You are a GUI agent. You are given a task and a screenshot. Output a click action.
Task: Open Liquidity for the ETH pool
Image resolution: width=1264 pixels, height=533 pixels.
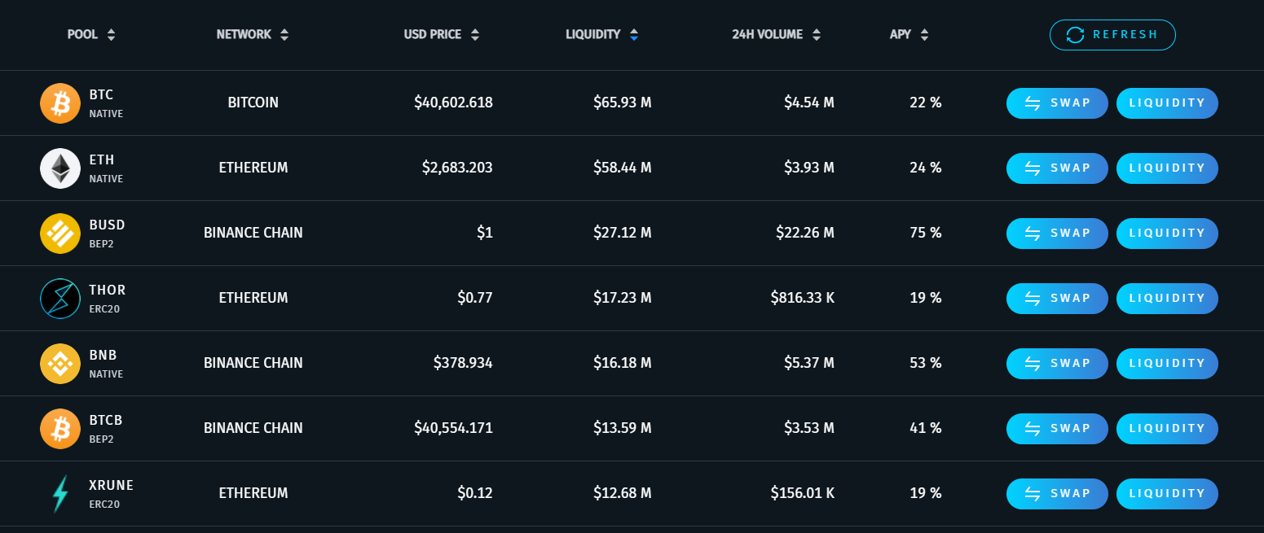click(x=1167, y=168)
